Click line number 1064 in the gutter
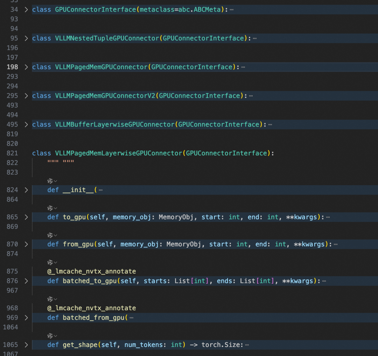Image resolution: width=378 pixels, height=356 pixels. click(10, 327)
